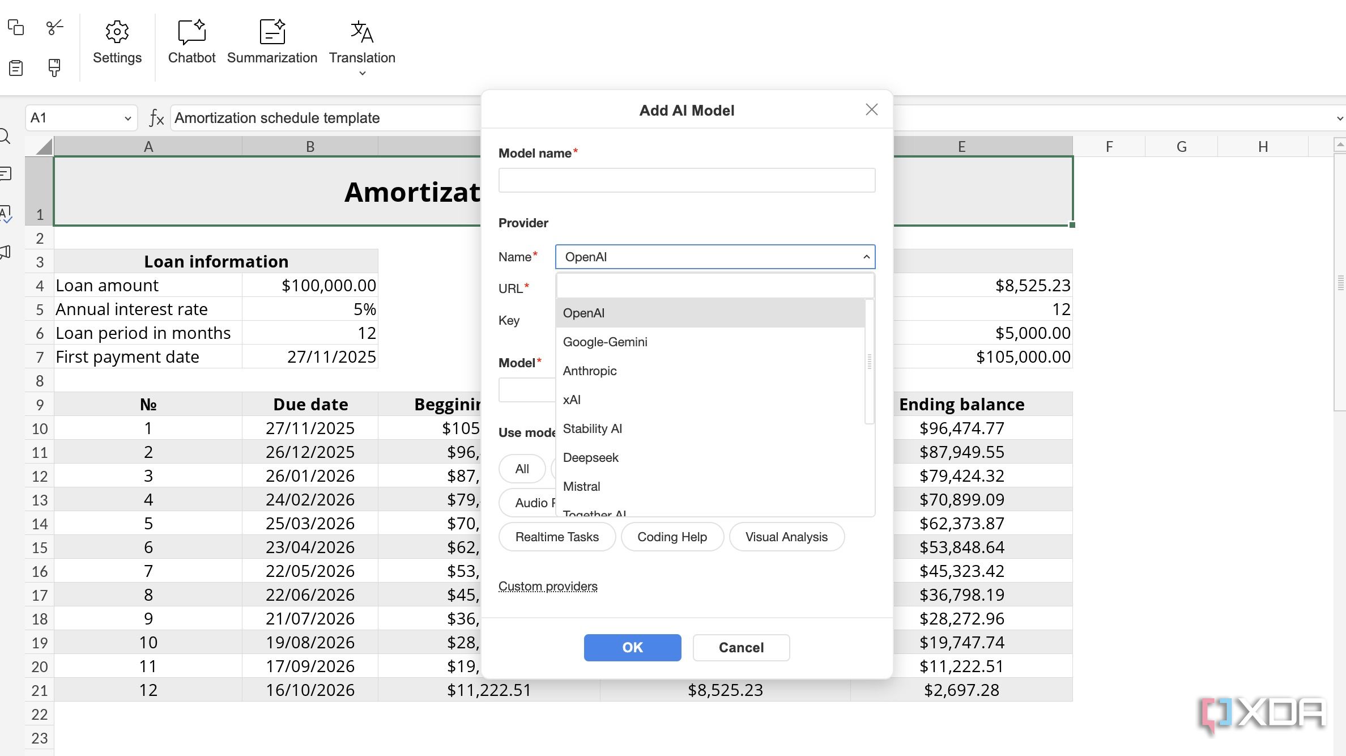Click the $105,000.00 cell in column E
Image resolution: width=1346 pixels, height=756 pixels.
(983, 356)
